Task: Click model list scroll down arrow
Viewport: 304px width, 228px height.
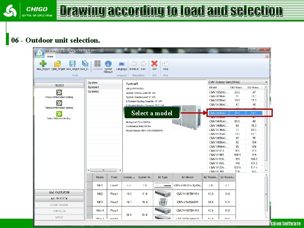Action: click(x=266, y=170)
